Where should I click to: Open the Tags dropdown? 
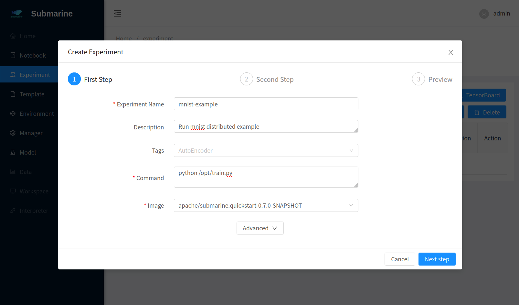(266, 150)
